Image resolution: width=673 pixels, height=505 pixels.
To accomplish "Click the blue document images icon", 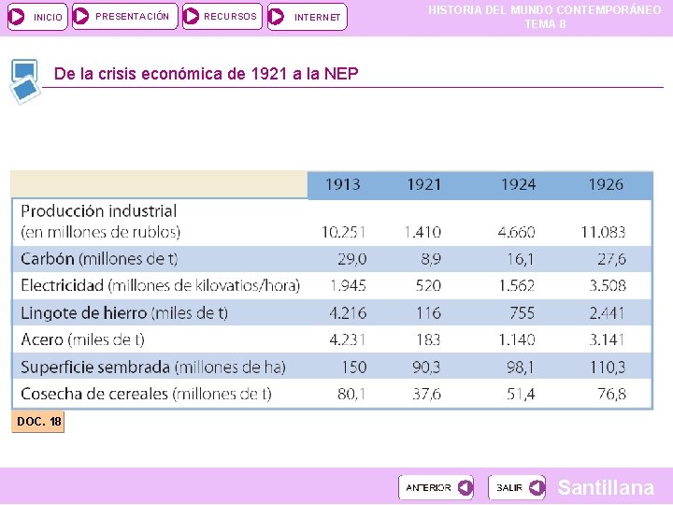I will pyautogui.click(x=25, y=81).
